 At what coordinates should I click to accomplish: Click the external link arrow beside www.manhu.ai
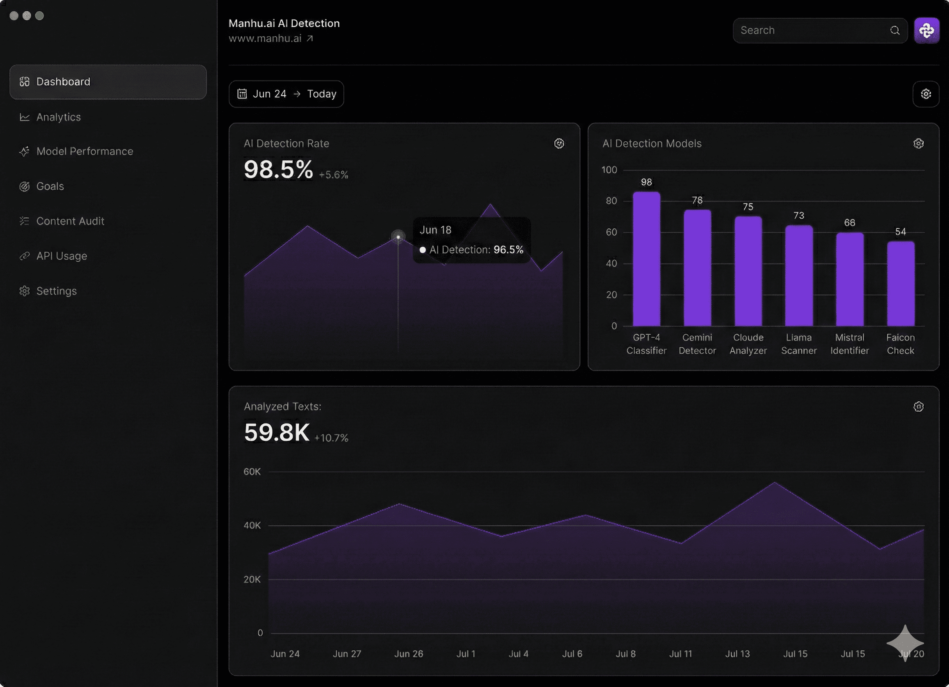click(310, 39)
